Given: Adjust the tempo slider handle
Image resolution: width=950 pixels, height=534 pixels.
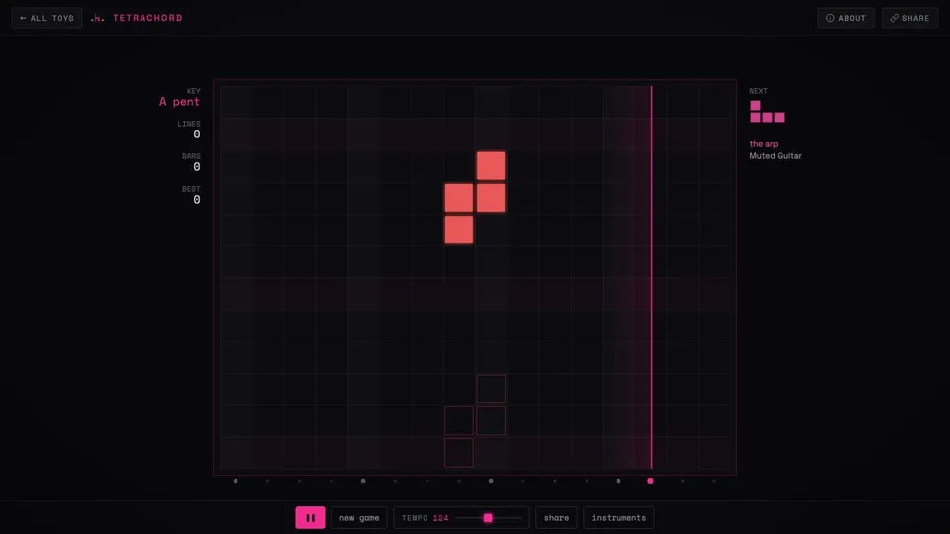Looking at the screenshot, I should (488, 517).
